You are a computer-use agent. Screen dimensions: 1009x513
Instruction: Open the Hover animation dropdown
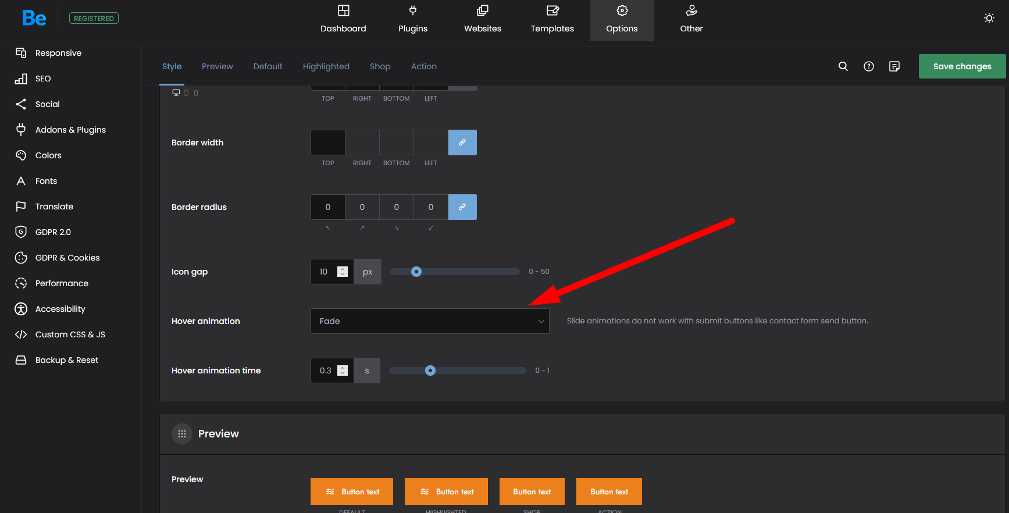(430, 321)
